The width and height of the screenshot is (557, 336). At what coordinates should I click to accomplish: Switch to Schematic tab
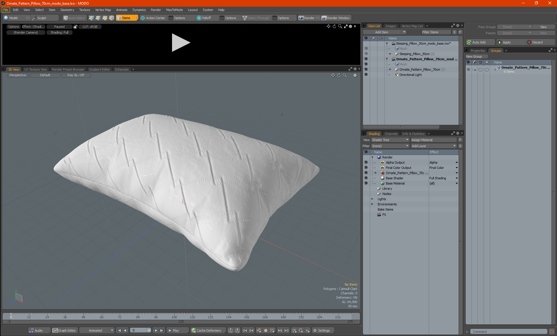click(x=122, y=70)
